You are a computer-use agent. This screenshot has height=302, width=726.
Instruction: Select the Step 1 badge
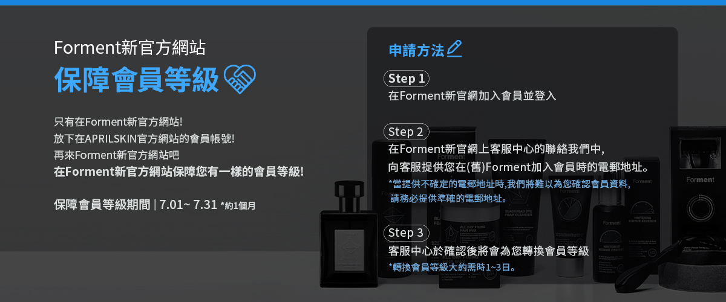[406, 79]
